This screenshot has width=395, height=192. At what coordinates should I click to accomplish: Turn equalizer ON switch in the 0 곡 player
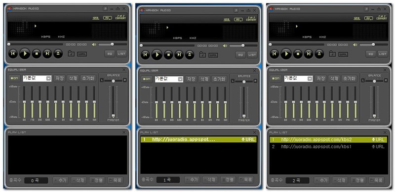click(x=15, y=78)
